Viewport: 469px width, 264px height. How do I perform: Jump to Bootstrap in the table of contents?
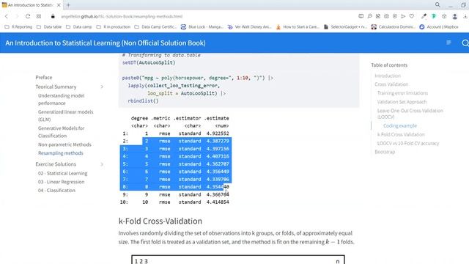385,152
